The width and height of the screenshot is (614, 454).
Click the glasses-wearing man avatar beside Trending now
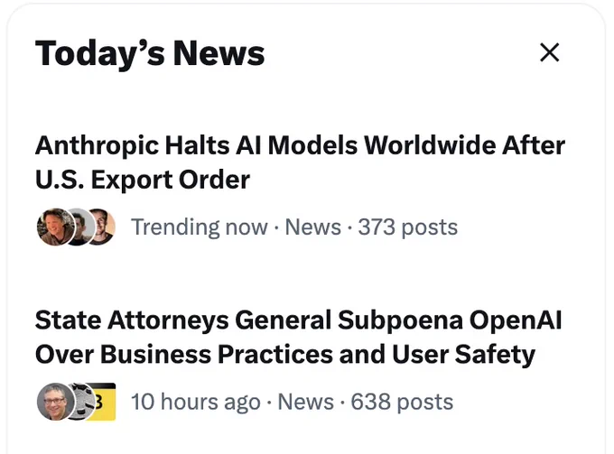(x=103, y=227)
